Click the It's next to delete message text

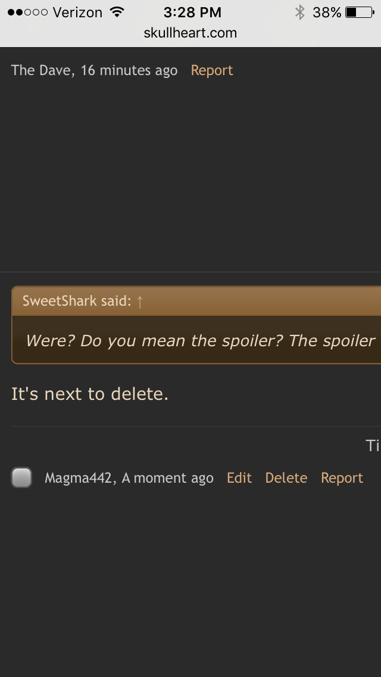[90, 394]
